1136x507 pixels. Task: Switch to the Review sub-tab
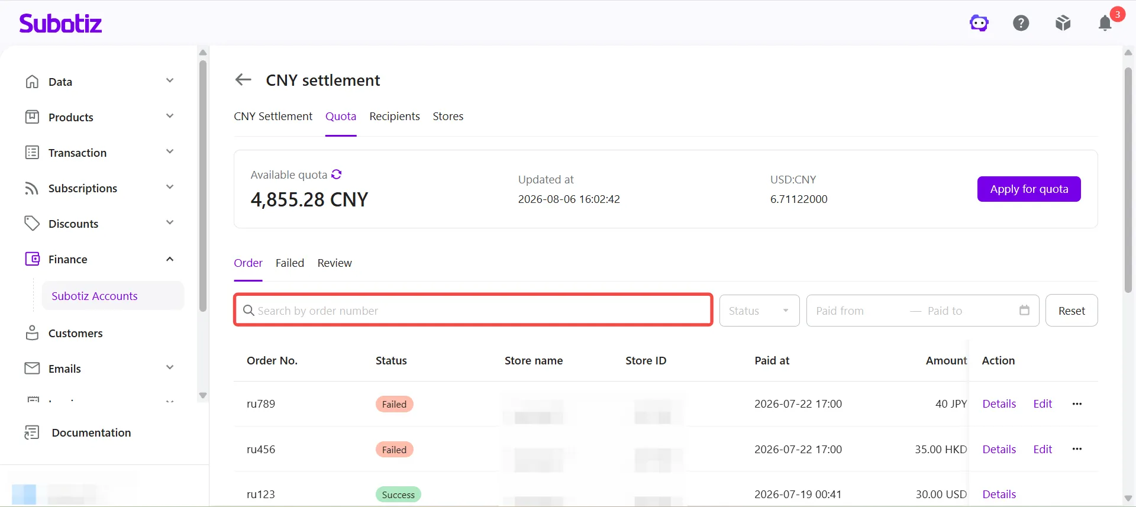tap(334, 263)
